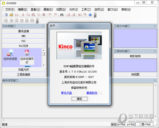Switch to 预览图 tab

135,75
